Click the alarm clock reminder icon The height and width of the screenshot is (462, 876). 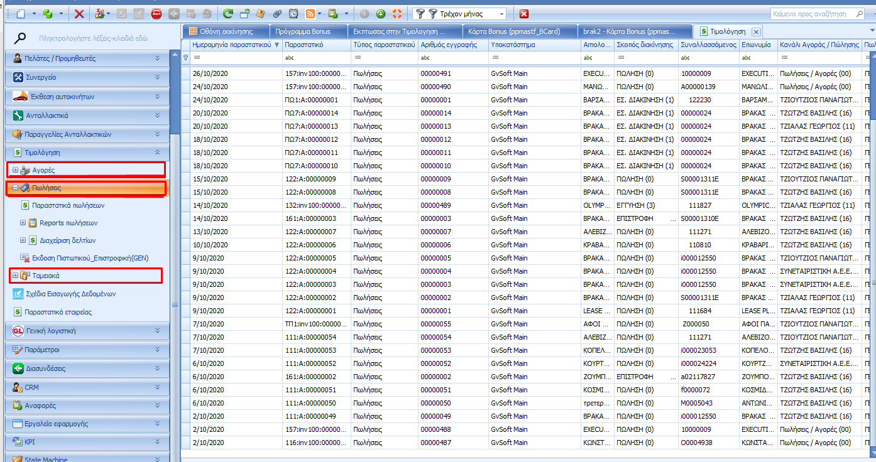pos(293,14)
